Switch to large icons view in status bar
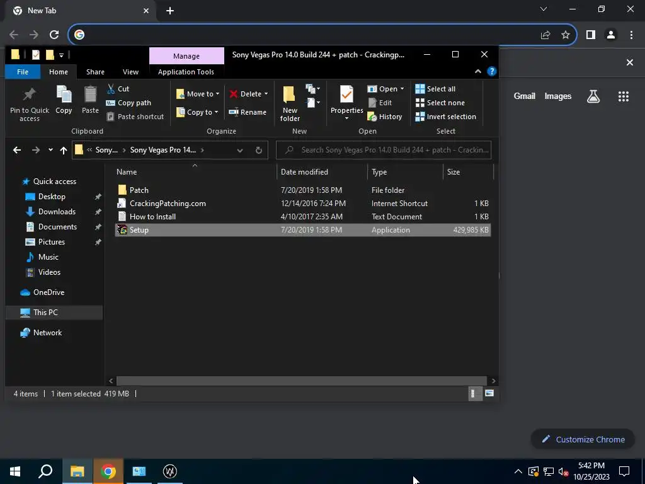 489,393
